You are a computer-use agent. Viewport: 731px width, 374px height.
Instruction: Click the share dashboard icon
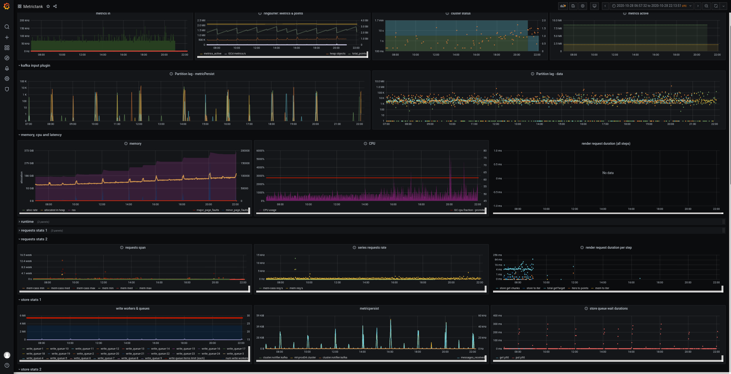pyautogui.click(x=55, y=6)
